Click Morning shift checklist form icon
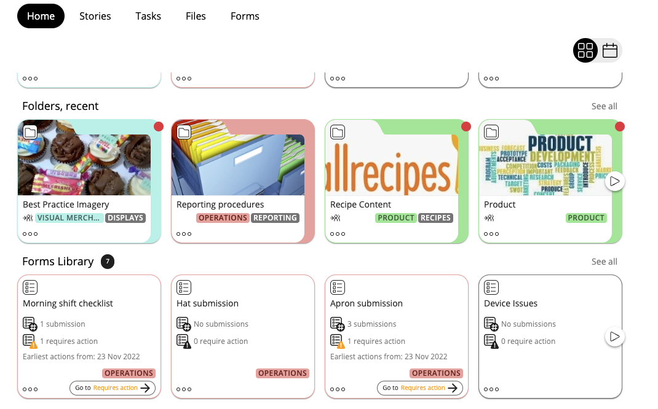 click(30, 287)
